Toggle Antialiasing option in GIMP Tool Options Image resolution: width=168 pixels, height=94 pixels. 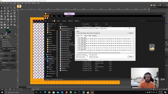(1, 40)
